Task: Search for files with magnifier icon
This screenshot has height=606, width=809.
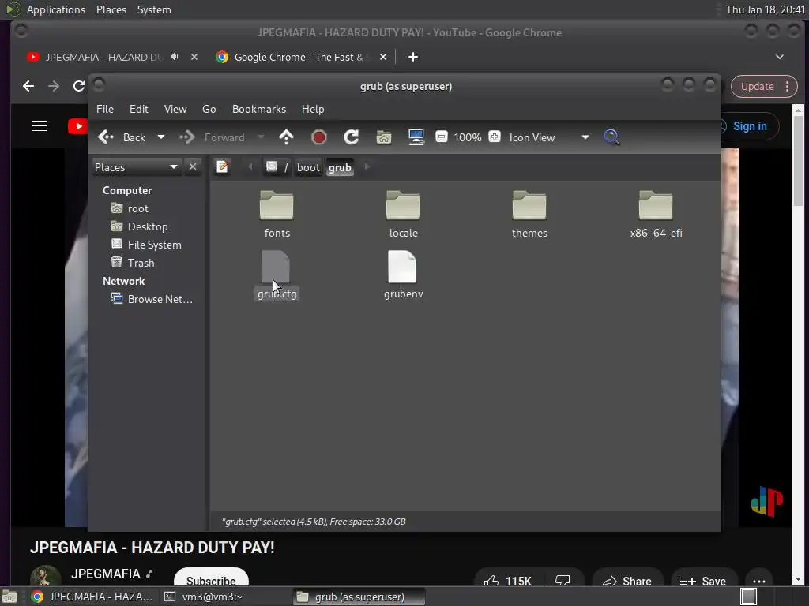Action: click(x=611, y=137)
